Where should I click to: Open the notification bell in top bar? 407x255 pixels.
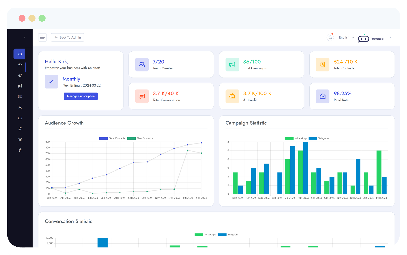[x=330, y=38]
